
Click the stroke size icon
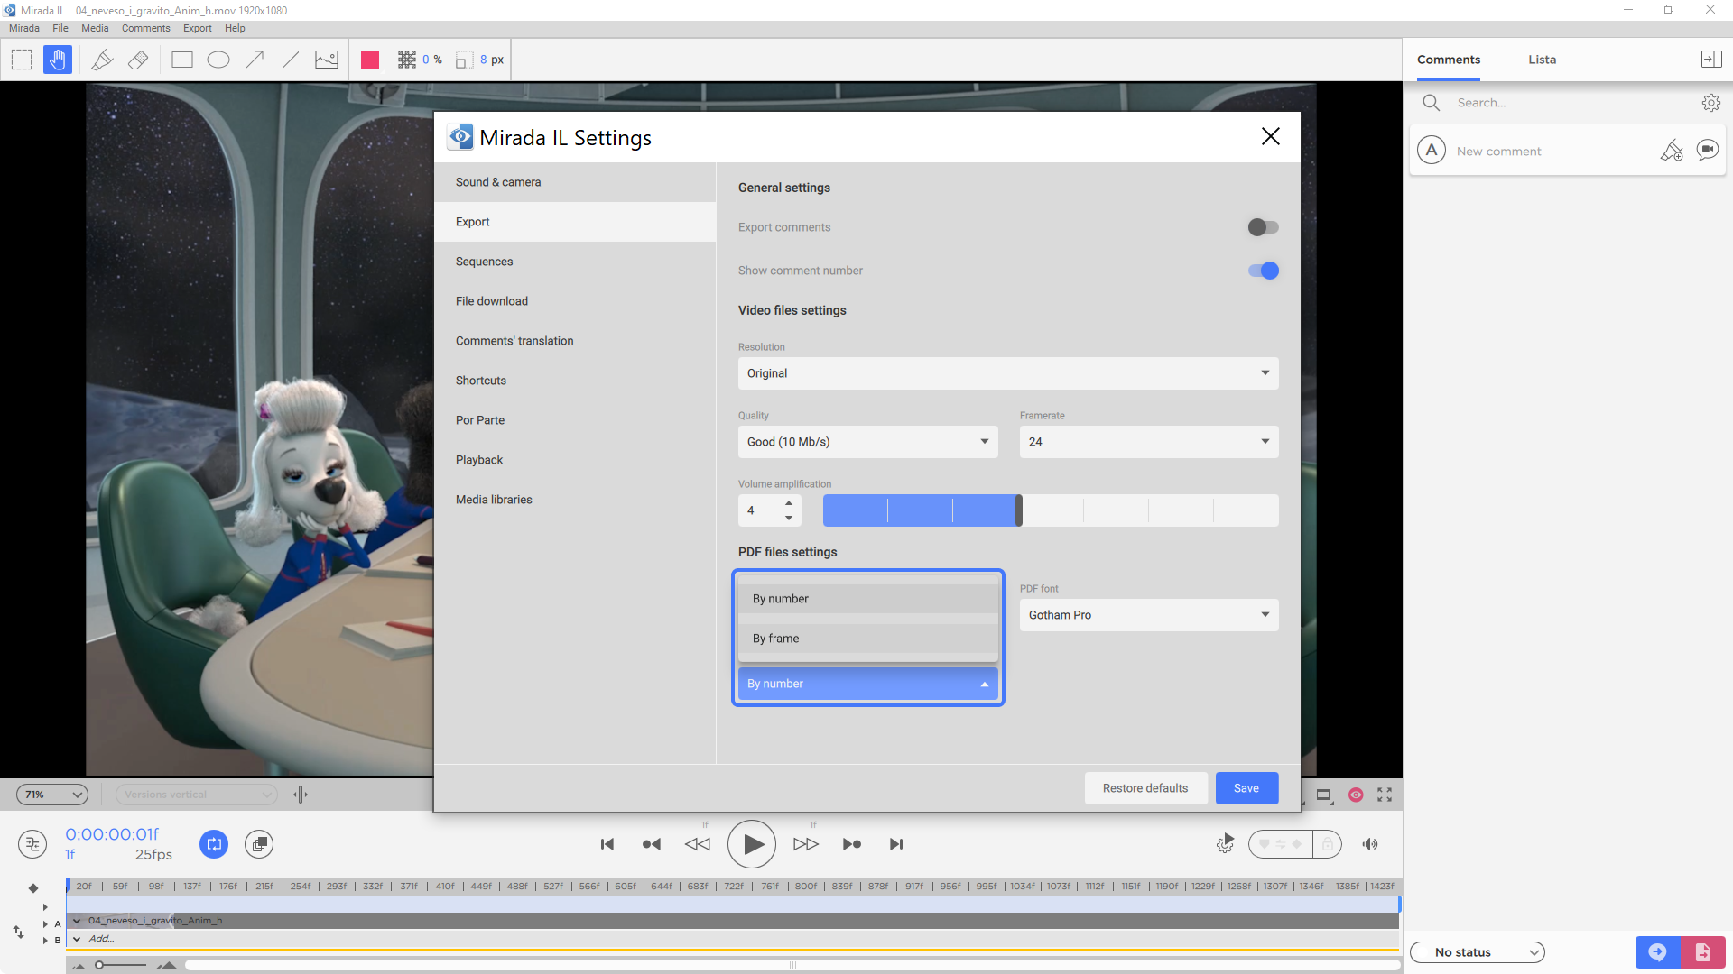(x=464, y=60)
